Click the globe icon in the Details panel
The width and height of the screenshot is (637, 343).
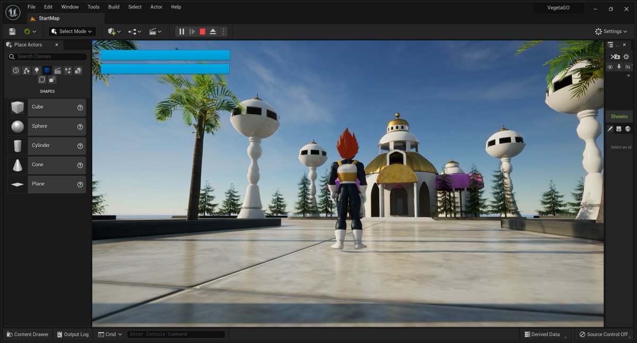pos(628,128)
